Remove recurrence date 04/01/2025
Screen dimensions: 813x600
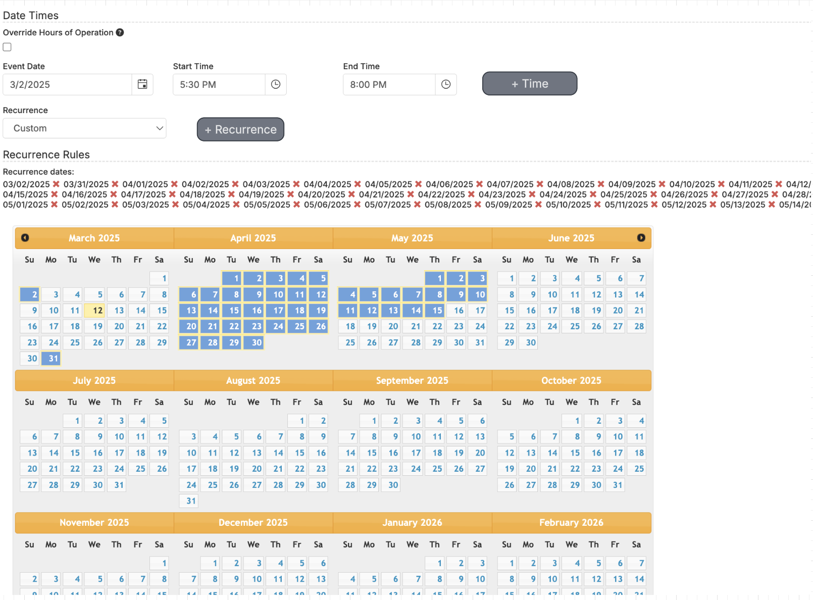tap(174, 184)
